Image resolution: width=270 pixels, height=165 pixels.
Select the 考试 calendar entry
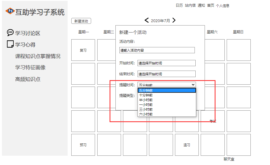tap(213, 121)
